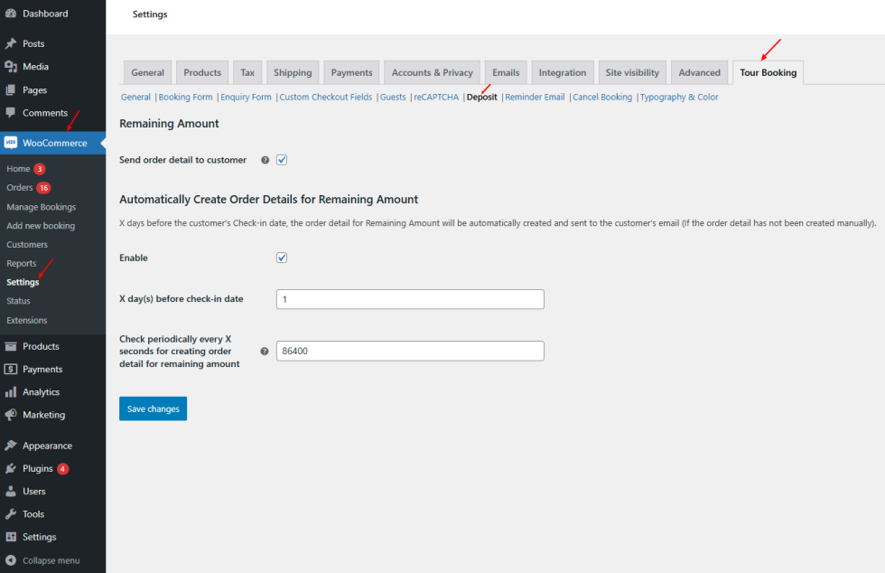This screenshot has width=885, height=573.
Task: Toggle the Enable checkbox
Action: [282, 258]
